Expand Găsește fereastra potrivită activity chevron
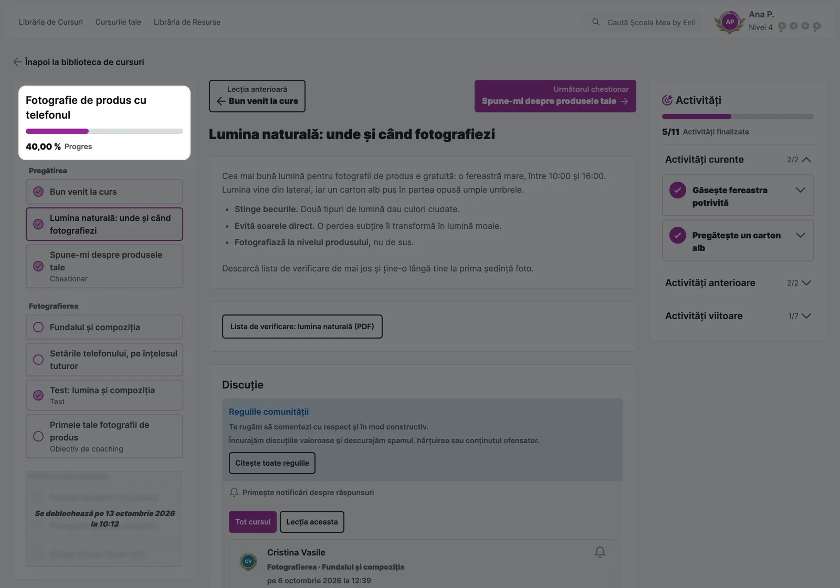Image resolution: width=840 pixels, height=588 pixels. [x=801, y=190]
